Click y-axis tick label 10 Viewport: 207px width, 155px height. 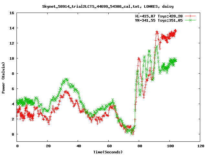point(12,58)
